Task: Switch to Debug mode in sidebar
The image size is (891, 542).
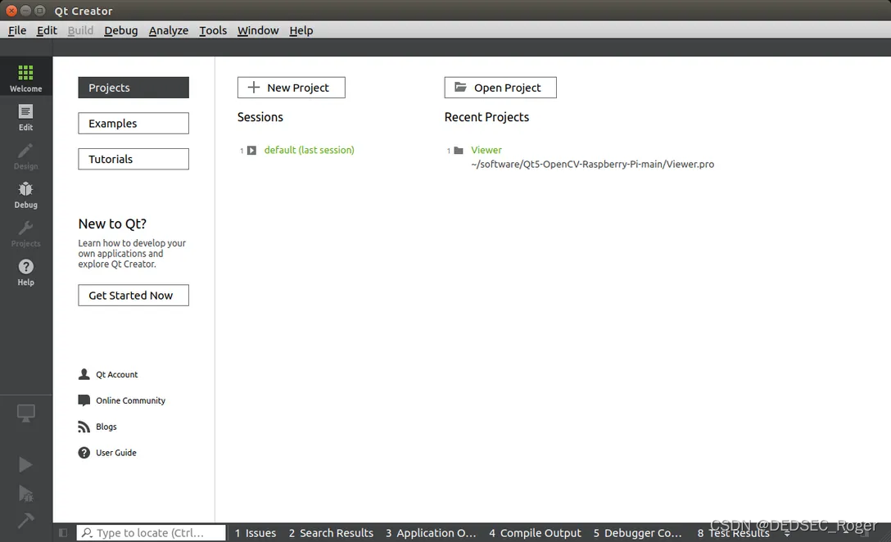Action: click(x=25, y=195)
